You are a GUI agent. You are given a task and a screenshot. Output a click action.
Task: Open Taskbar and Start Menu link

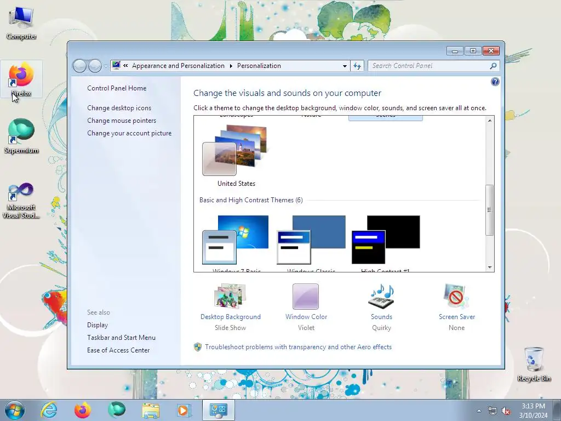[x=121, y=337]
